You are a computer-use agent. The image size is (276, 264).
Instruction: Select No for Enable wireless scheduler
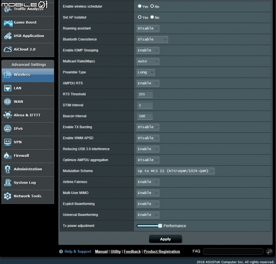(152, 6)
